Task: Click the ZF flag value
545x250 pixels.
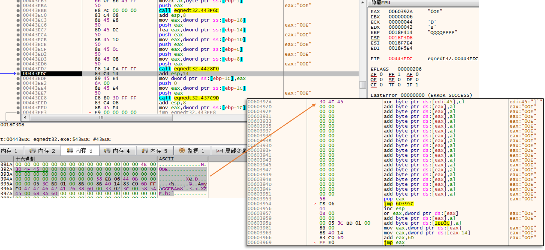Action: pyautogui.click(x=381, y=74)
